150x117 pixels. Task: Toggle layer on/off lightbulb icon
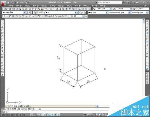[38, 13]
